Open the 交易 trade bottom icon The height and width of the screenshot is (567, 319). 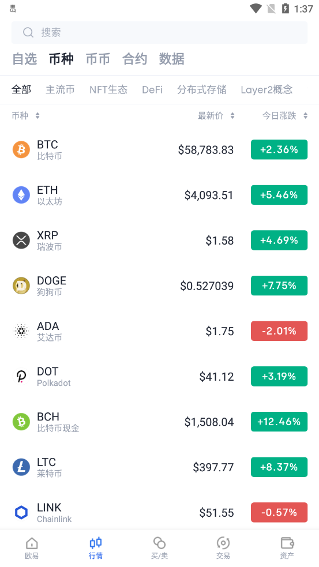[x=223, y=543]
